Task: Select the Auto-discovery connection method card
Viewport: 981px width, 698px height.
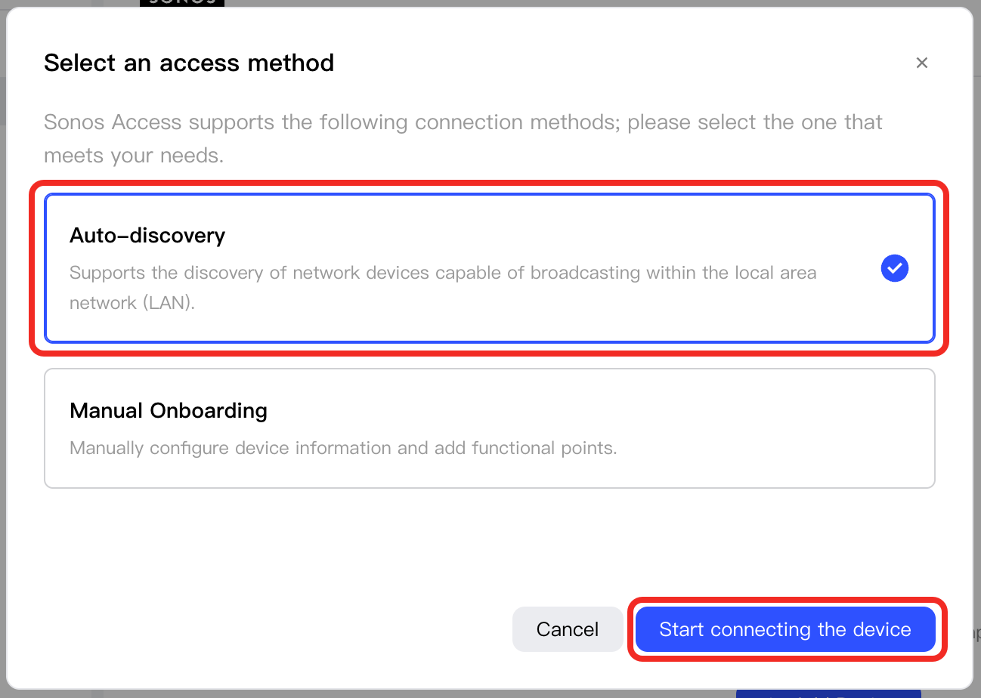Action: (490, 268)
